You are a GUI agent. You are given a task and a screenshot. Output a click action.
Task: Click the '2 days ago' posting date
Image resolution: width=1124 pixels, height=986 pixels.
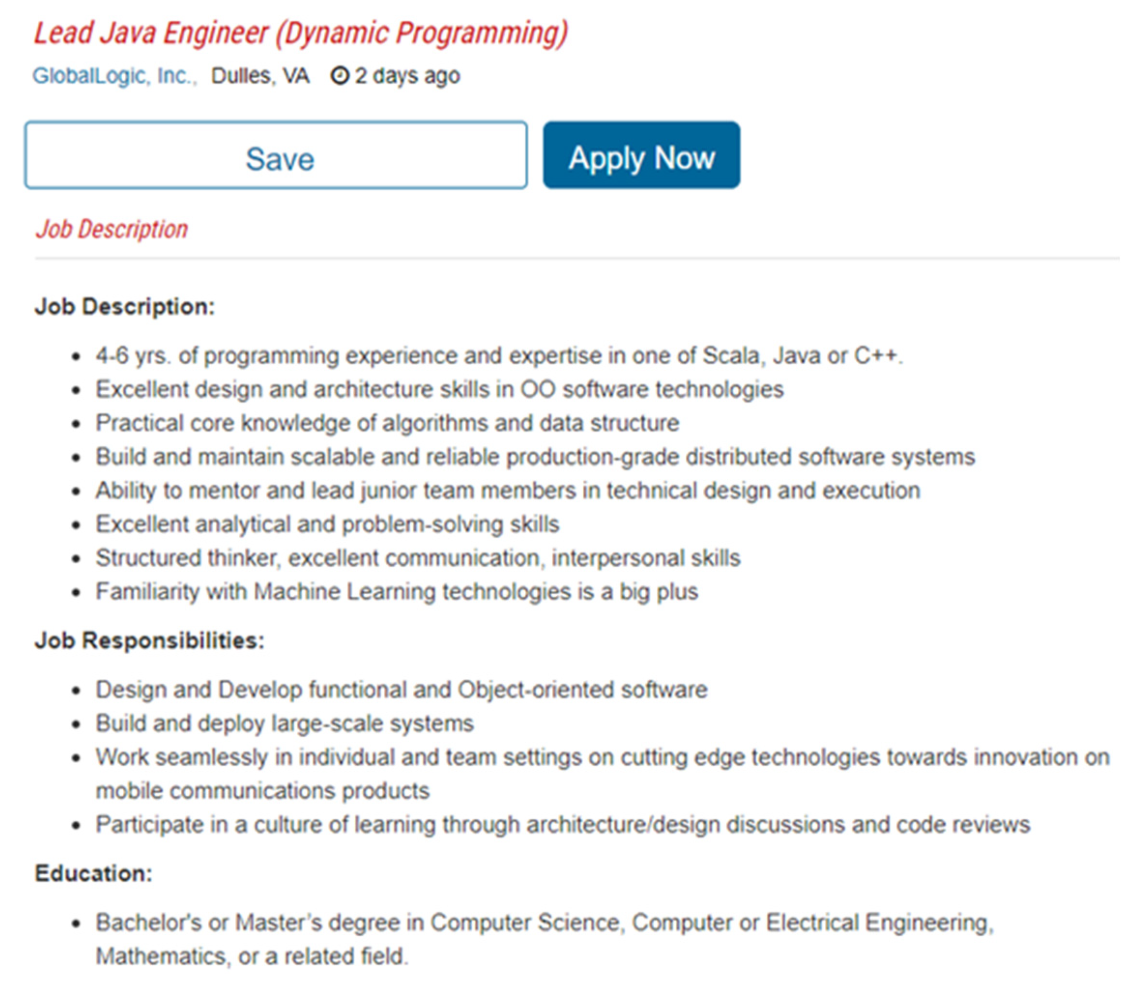coord(407,75)
